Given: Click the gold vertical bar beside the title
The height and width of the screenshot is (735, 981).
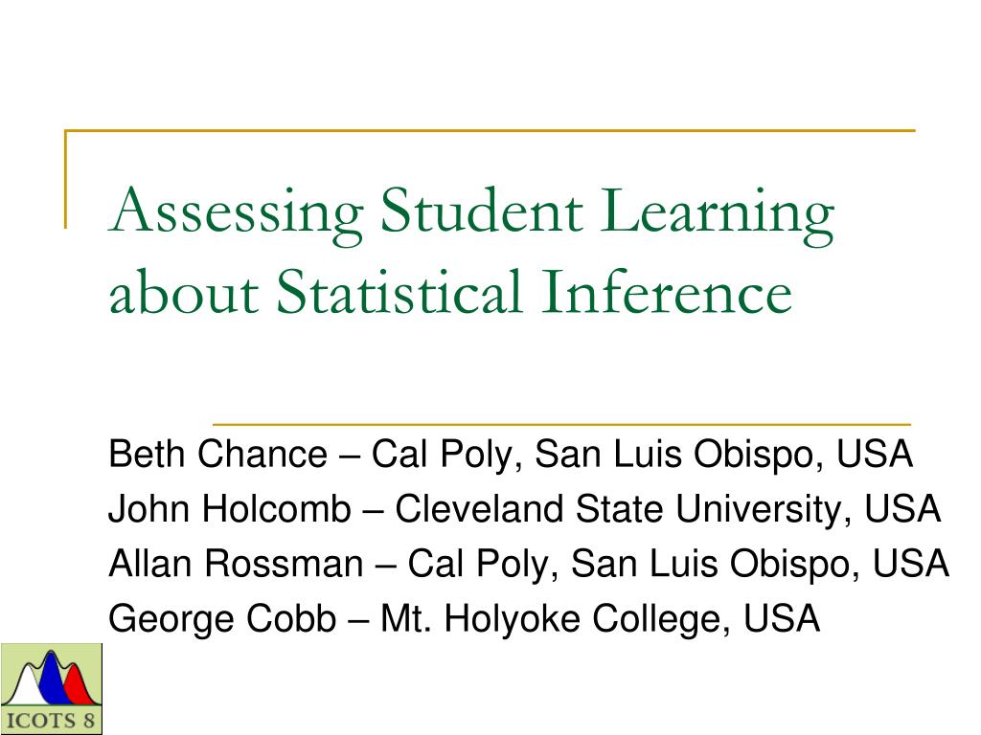Looking at the screenshot, I should (65, 179).
